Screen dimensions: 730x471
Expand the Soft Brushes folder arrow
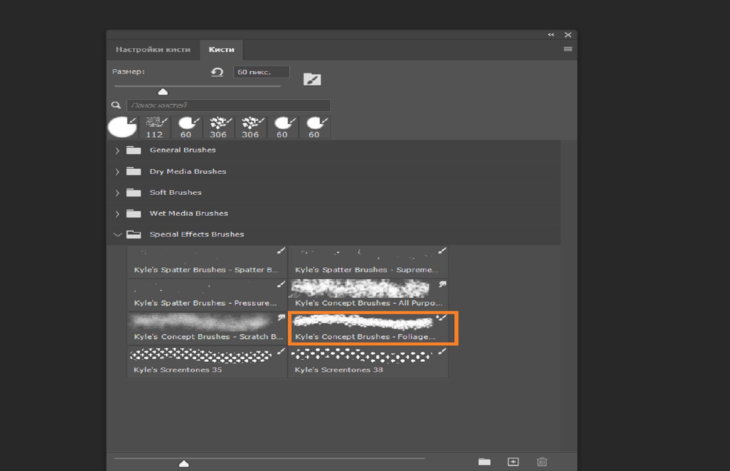tap(117, 193)
